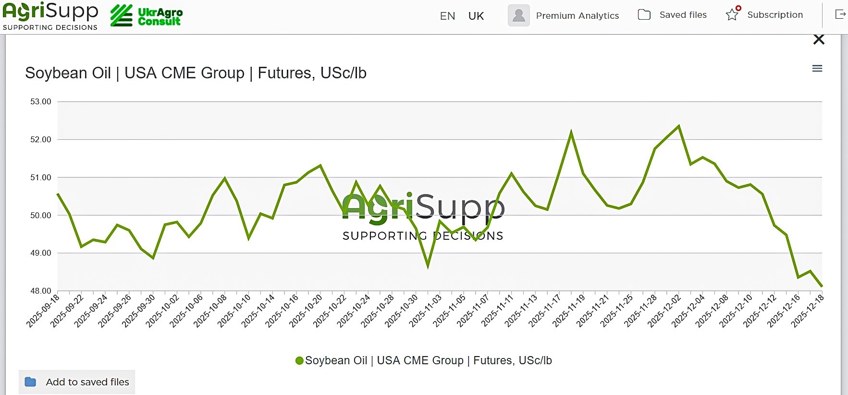The image size is (848, 395).
Task: Click the UkrAgro Consult logo
Action: coord(147,16)
